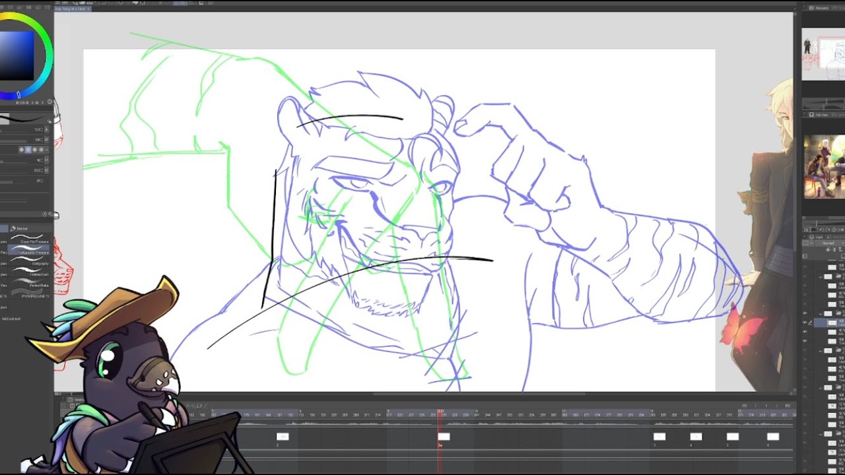
Task: Click the brush stroke preview in Tool Property
Action: pos(23,119)
